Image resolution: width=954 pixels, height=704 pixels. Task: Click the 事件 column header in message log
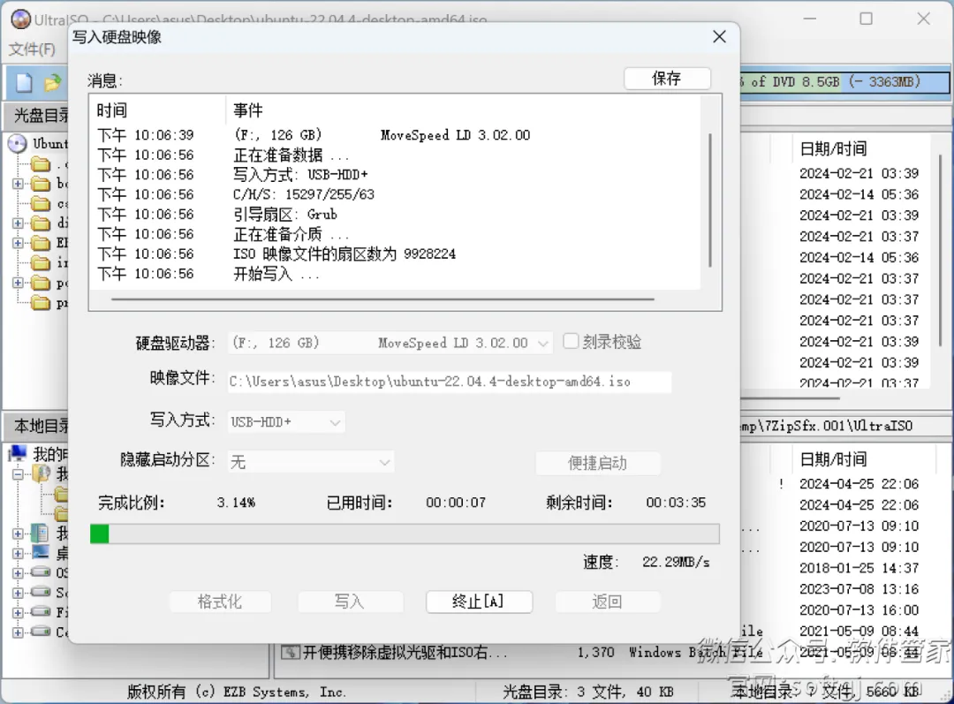click(x=248, y=110)
